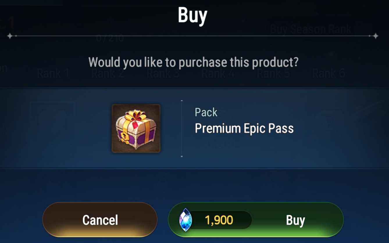Click the crystal gem currency icon

185,220
